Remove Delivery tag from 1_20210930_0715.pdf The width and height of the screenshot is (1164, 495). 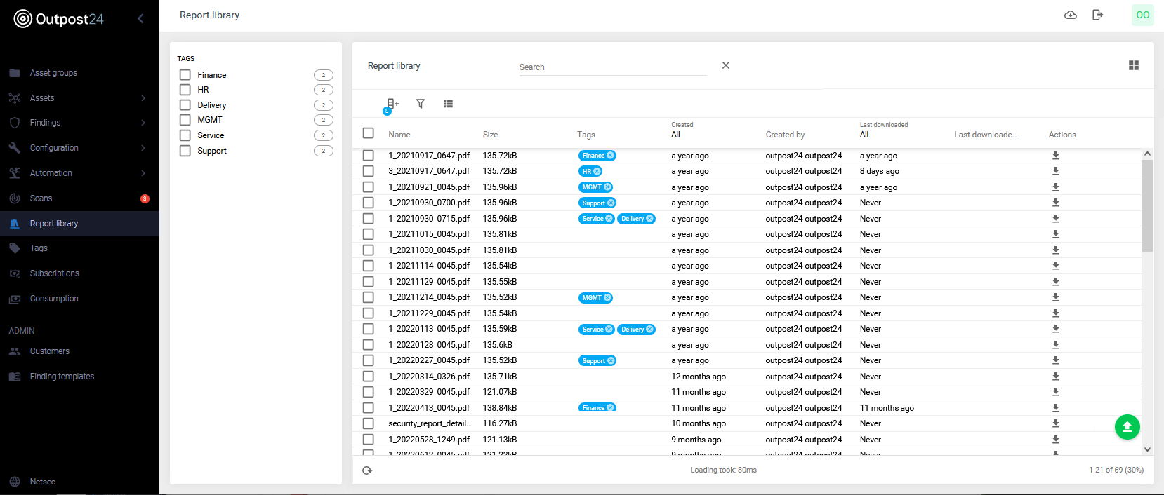pyautogui.click(x=649, y=219)
